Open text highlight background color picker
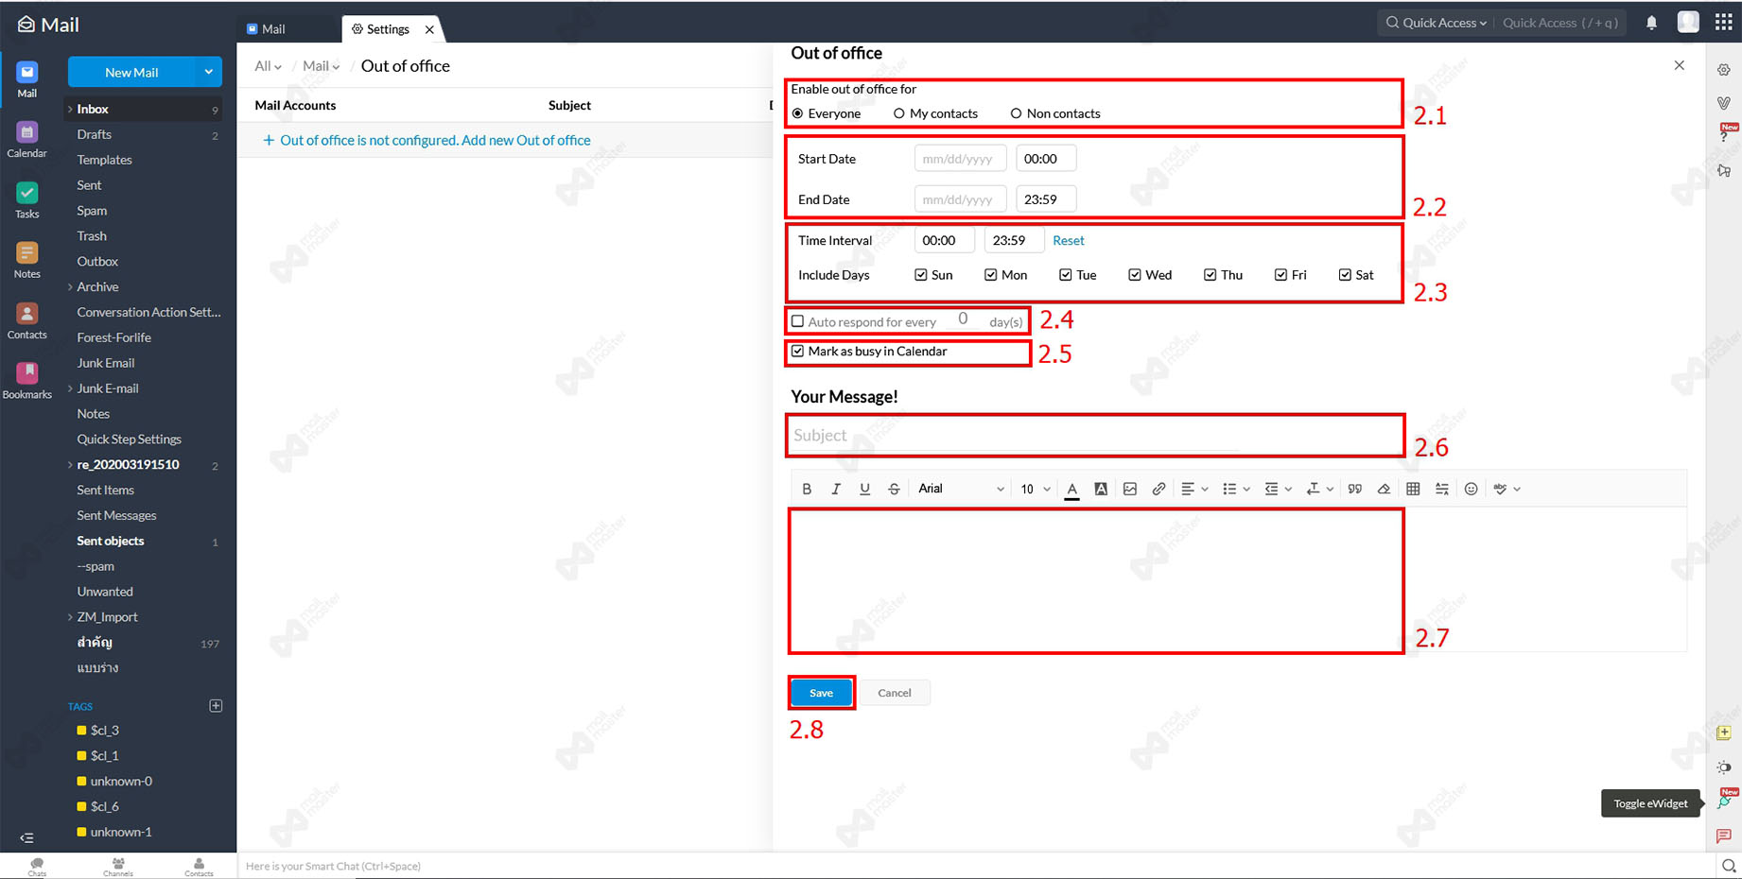Screen dimensions: 1742x879 point(1101,489)
